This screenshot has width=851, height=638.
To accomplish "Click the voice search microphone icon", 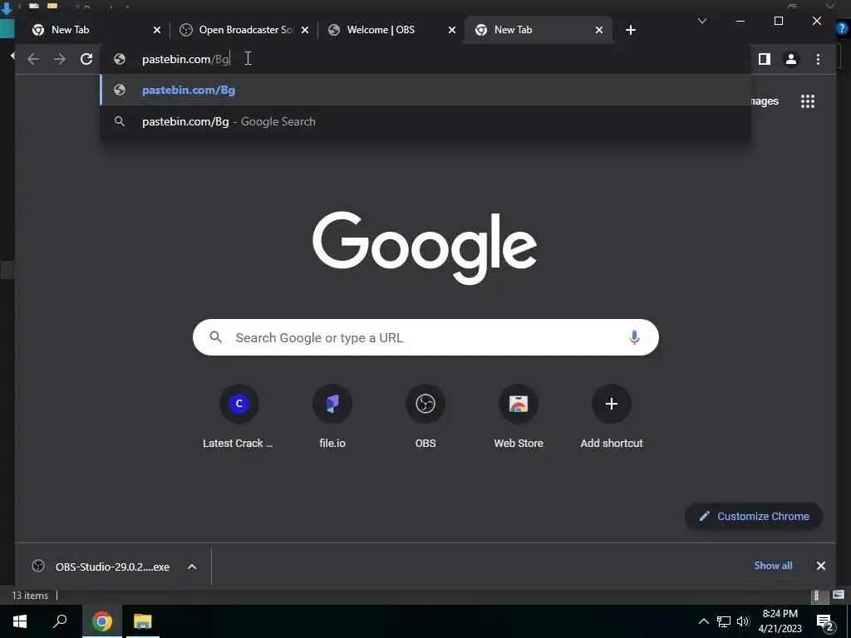I will (634, 337).
